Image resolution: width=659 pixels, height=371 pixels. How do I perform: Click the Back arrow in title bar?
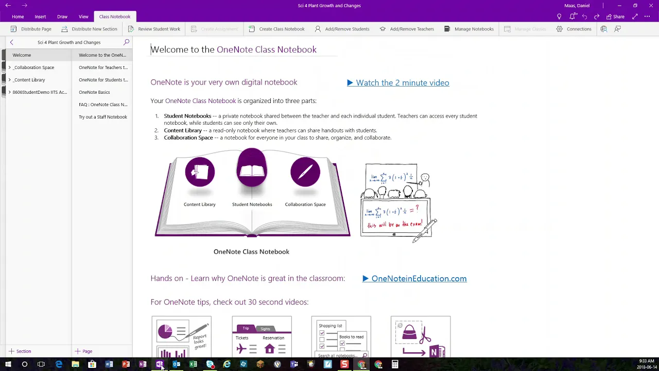(8, 6)
